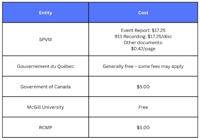Click the word Québec in the table
The height and width of the screenshot is (140, 200).
pyautogui.click(x=66, y=66)
